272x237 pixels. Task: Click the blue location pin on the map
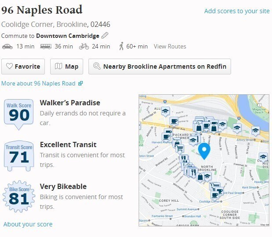(204, 151)
